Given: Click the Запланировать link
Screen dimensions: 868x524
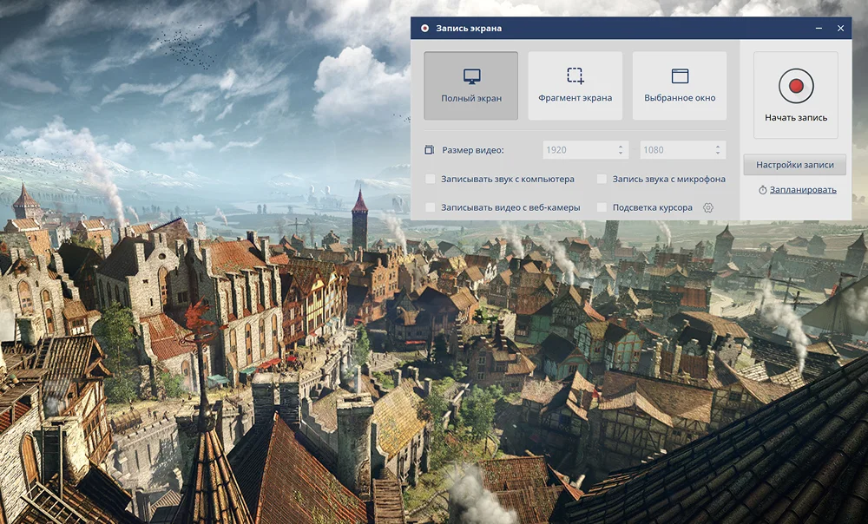Looking at the screenshot, I should (802, 190).
